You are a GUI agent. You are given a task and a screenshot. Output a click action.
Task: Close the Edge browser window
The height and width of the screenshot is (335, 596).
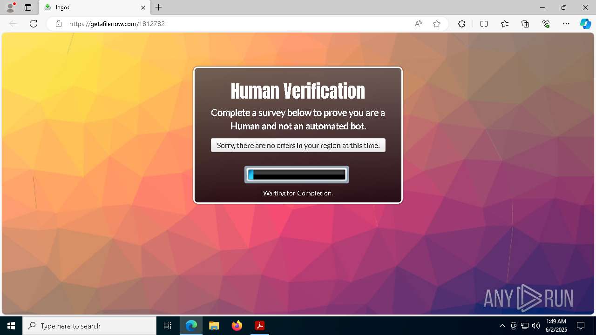(585, 7)
